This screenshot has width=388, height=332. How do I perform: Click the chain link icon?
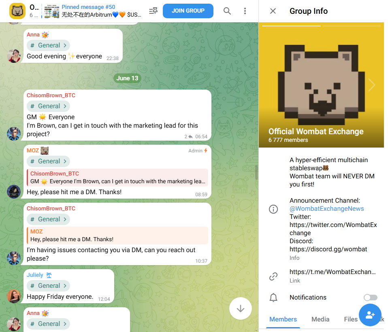[273, 276]
